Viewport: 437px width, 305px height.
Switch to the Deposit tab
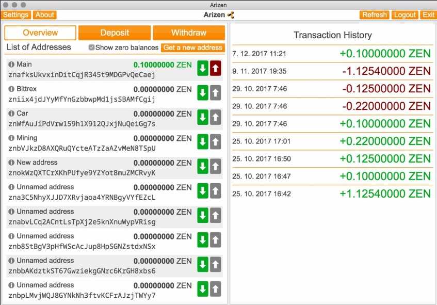(x=114, y=33)
